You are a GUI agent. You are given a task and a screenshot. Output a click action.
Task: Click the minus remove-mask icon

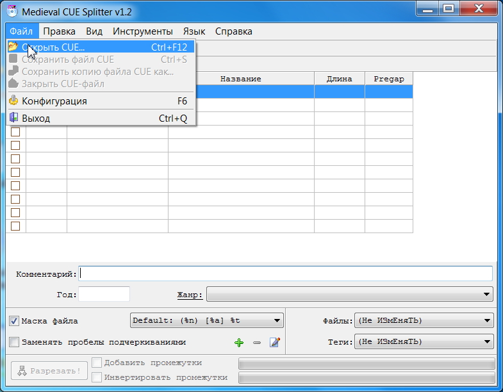click(x=257, y=343)
